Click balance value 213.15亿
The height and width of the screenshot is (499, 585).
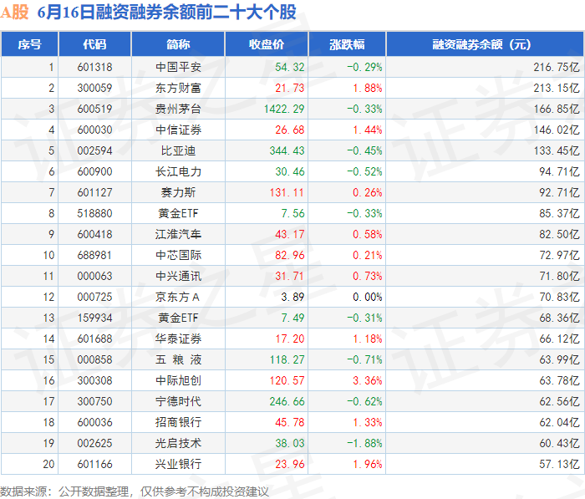(x=557, y=88)
